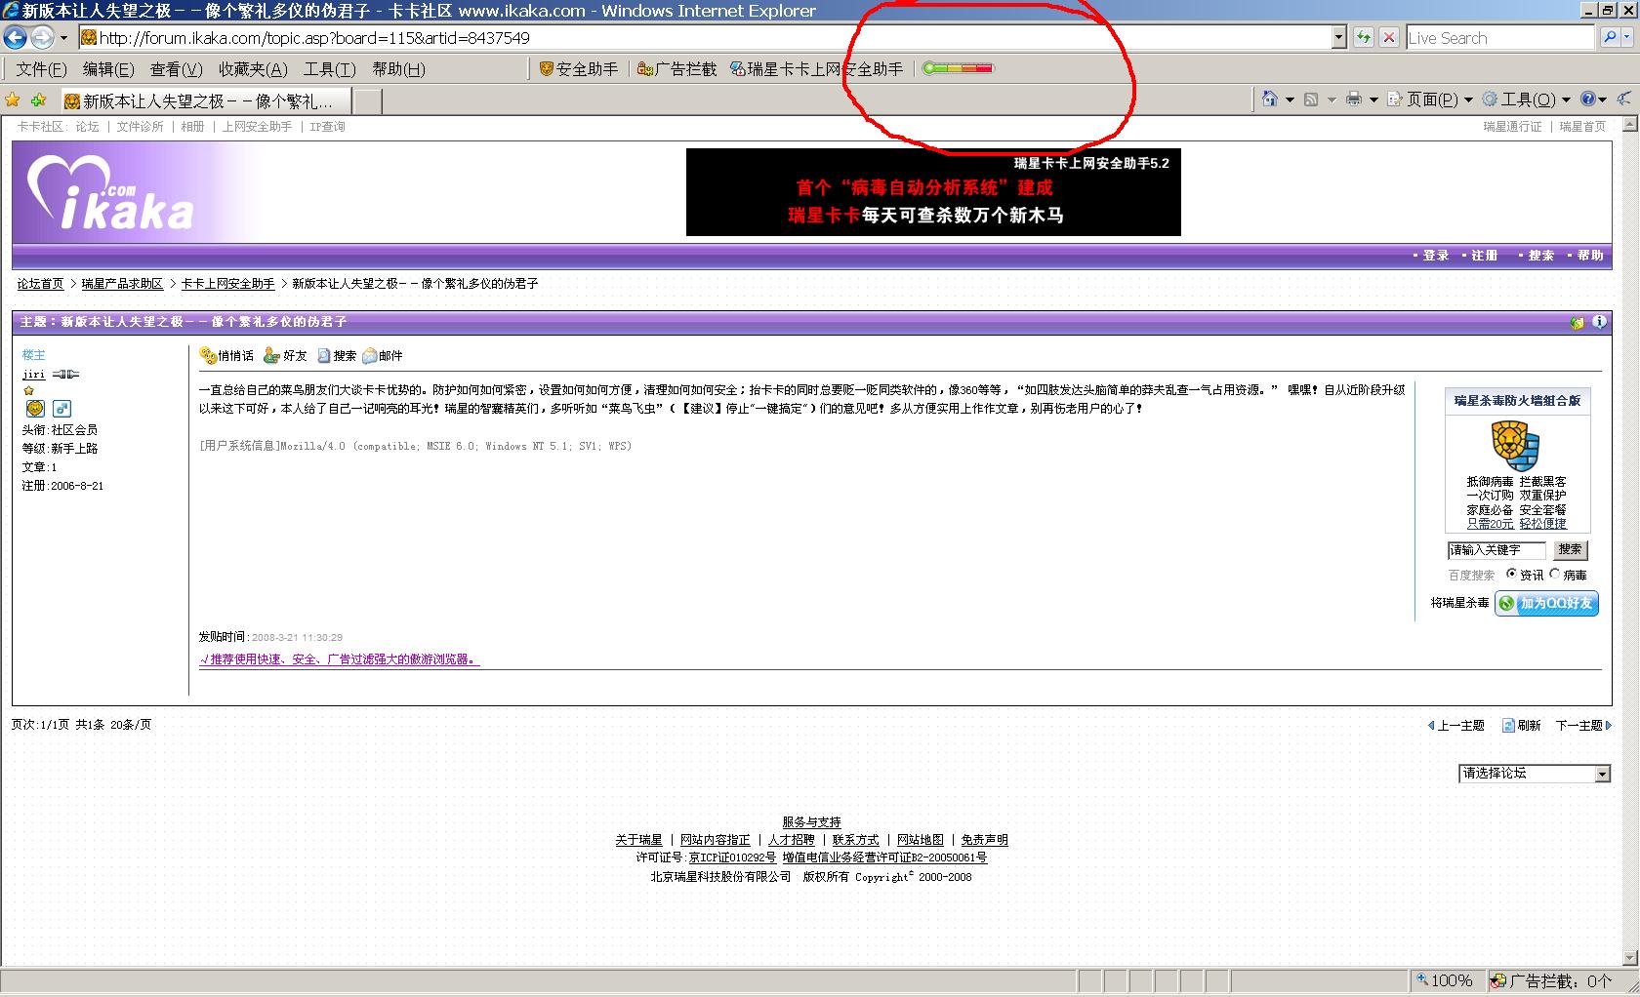Click the Rising antivirus banner advertisement
1640x997 pixels.
tap(933, 192)
